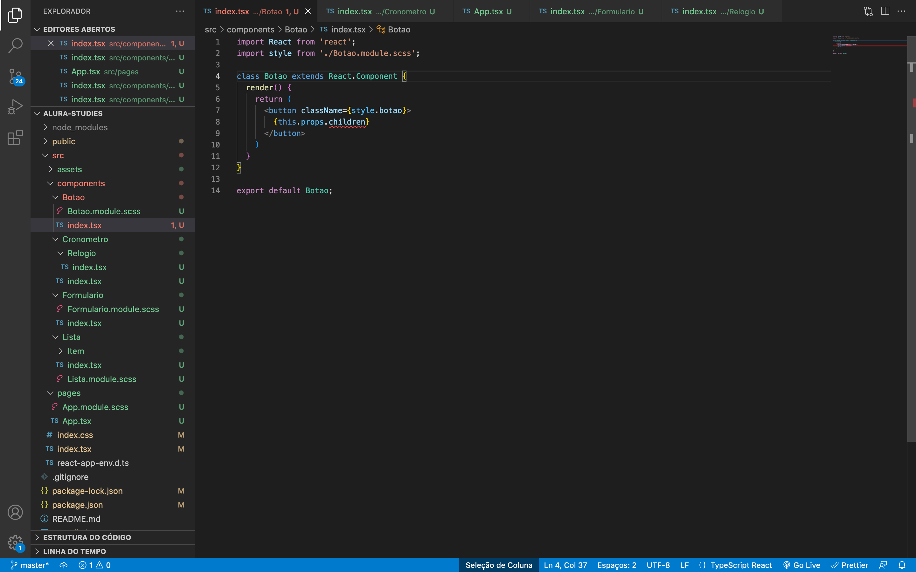Open the Manage gear icon
Viewport: 916px width, 572px height.
point(15,543)
